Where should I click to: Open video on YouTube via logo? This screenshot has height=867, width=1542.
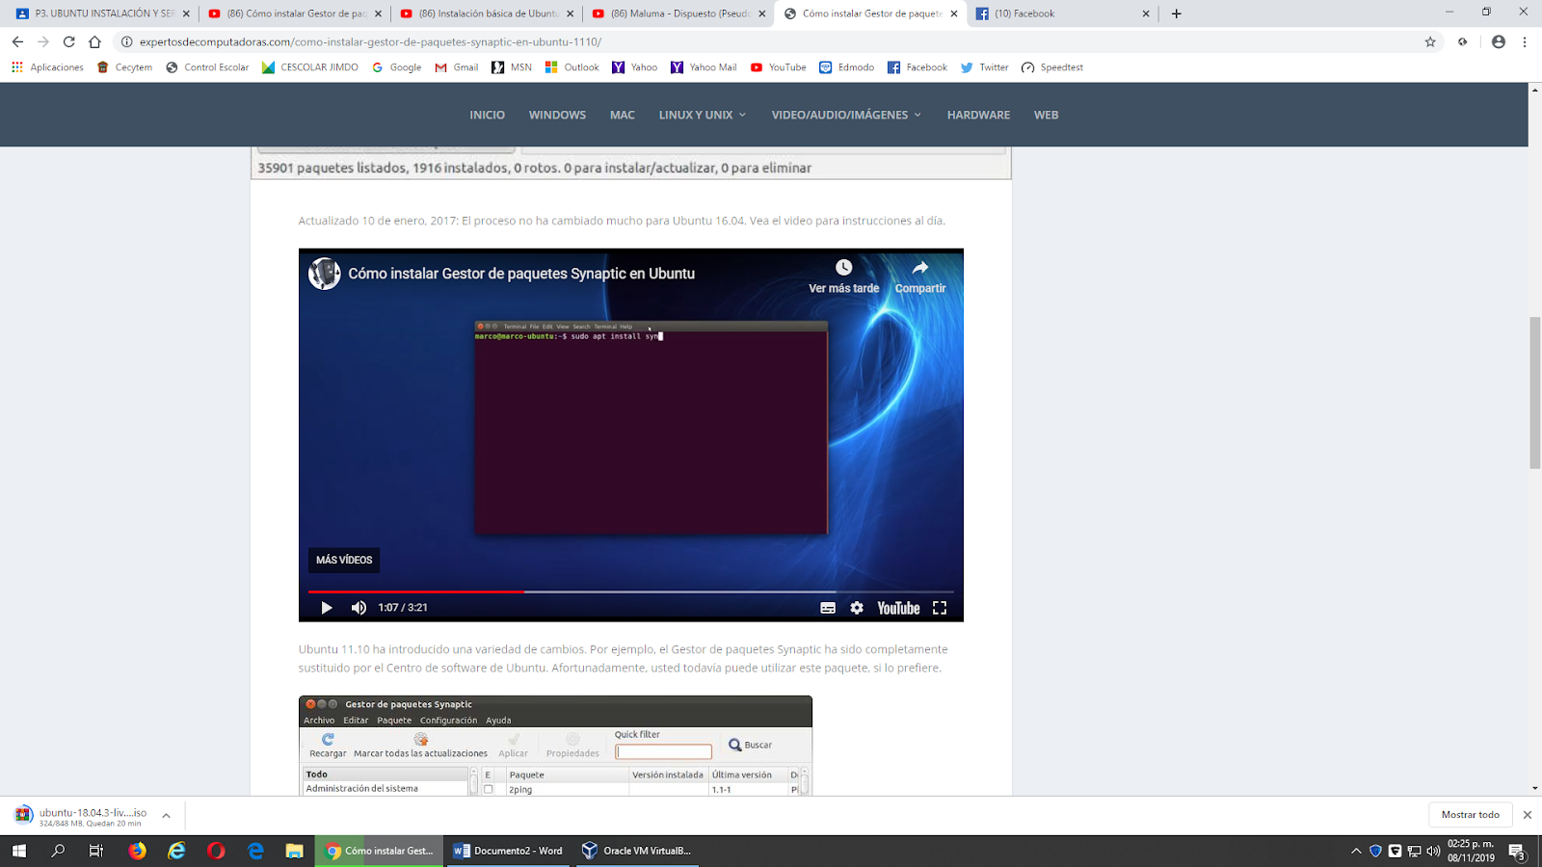(x=898, y=608)
